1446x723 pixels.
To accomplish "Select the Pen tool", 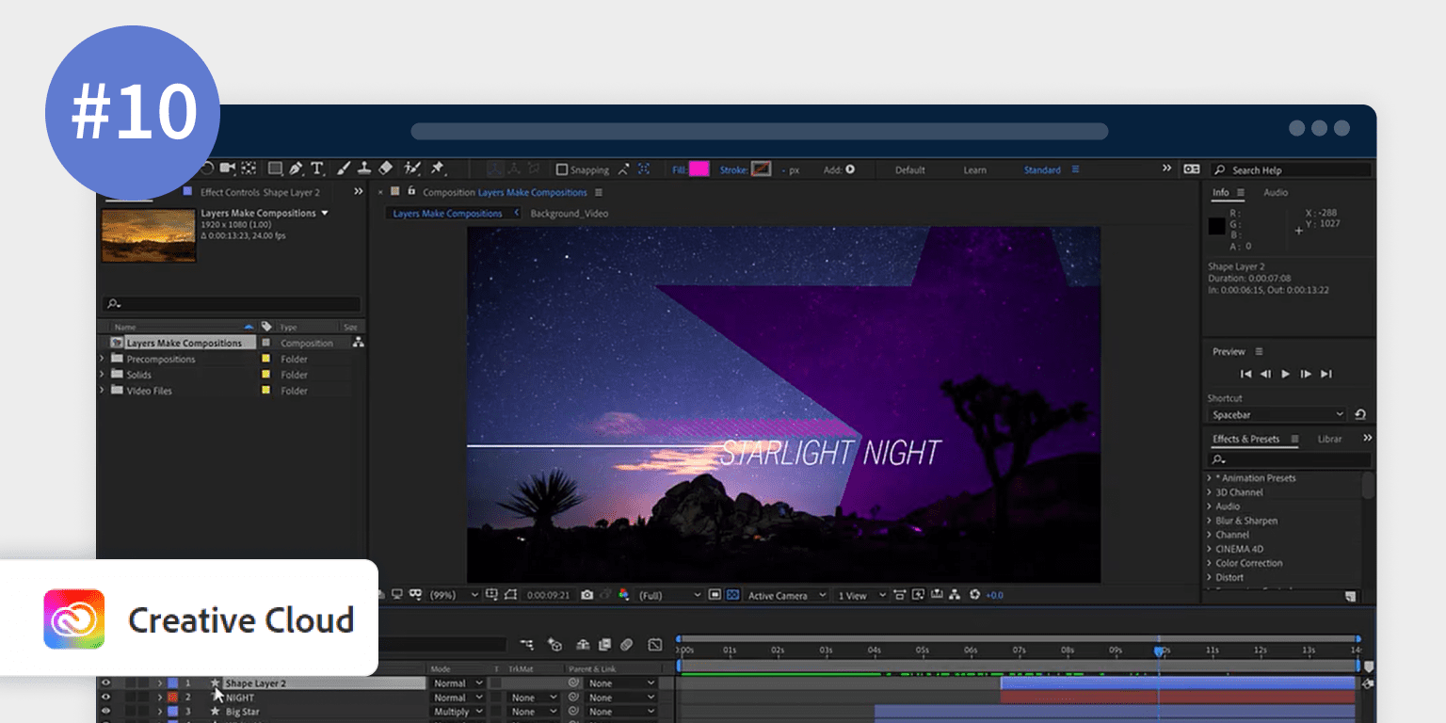I will coord(296,169).
